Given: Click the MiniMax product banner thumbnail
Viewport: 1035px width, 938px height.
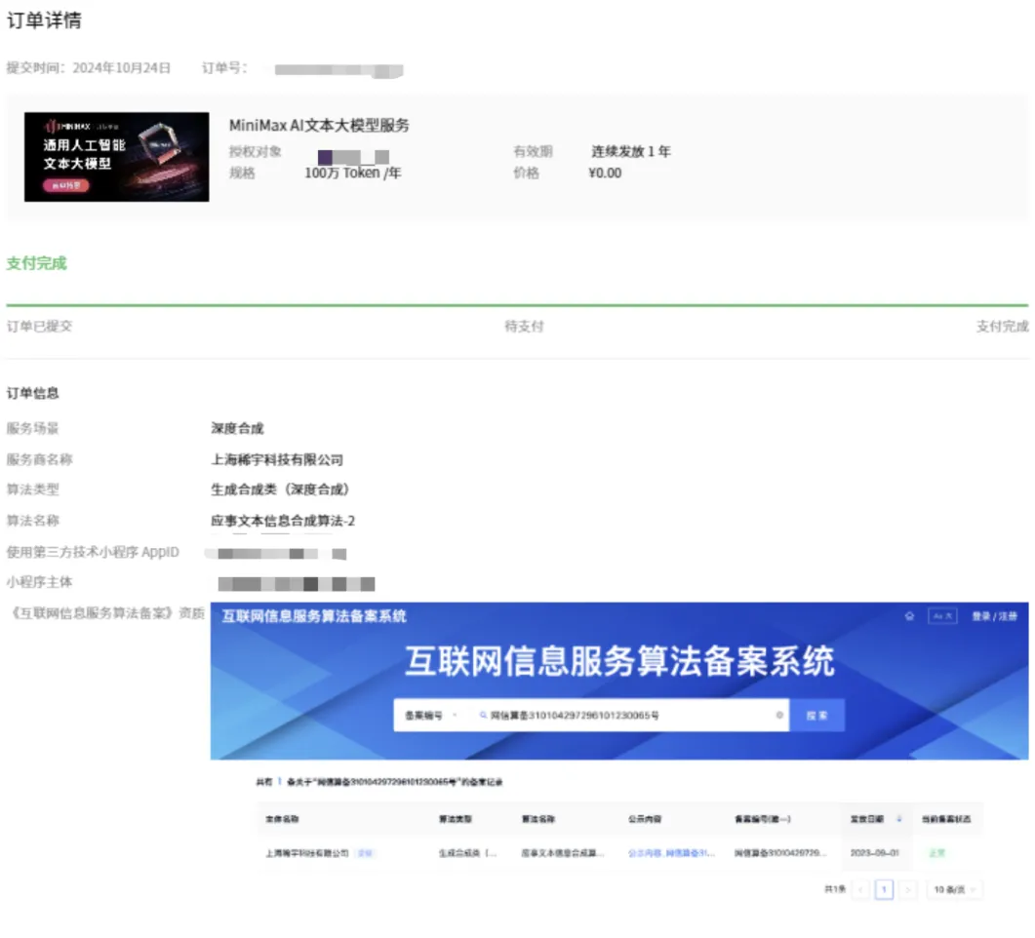Looking at the screenshot, I should coord(116,157).
